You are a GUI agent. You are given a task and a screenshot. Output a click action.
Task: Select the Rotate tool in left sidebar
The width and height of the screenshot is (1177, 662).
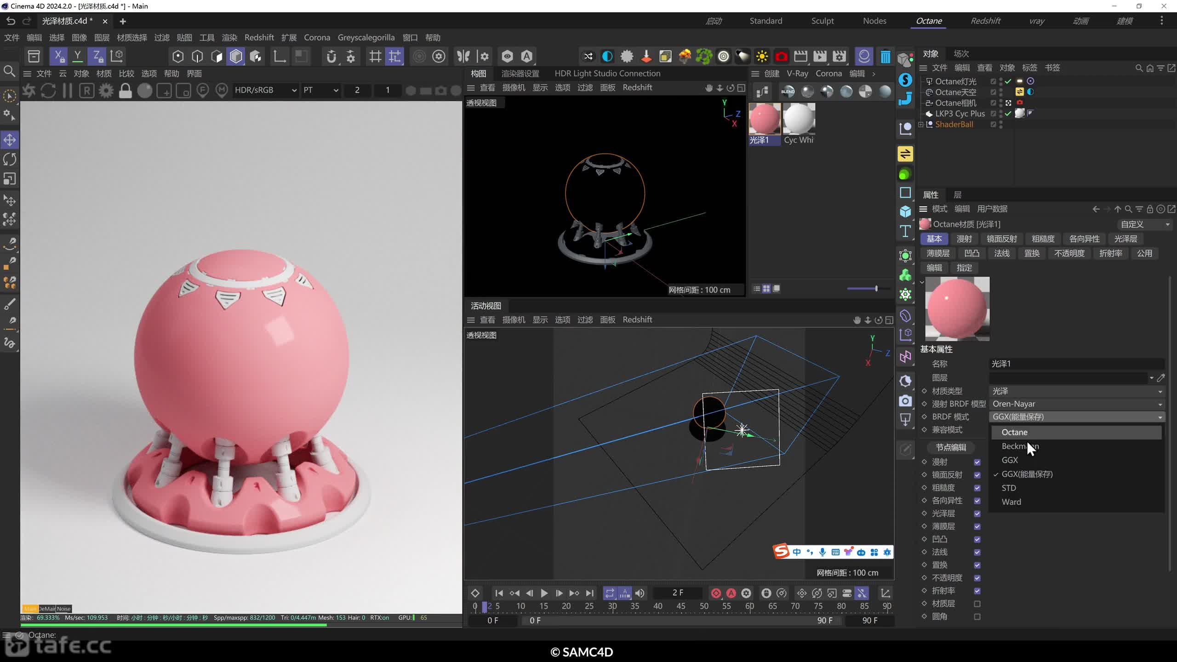10,159
